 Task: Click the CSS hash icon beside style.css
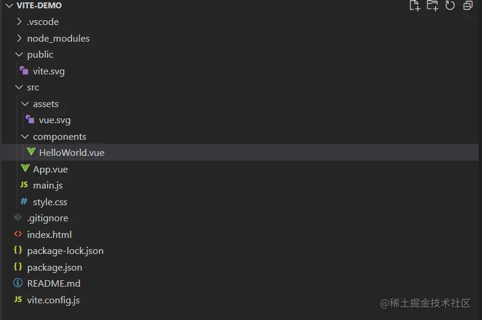tap(24, 202)
